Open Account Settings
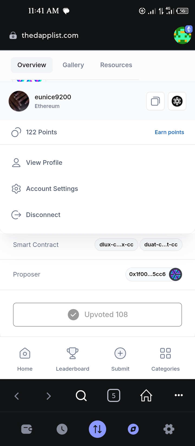Viewport: 195px width, 446px height. pyautogui.click(x=97, y=189)
